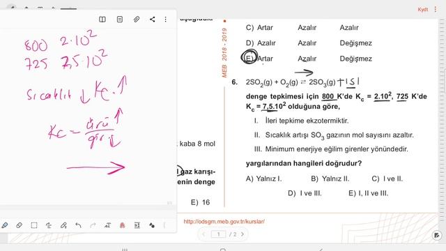Open the odsgm.meb.gov.tr/kurslar link
The image size is (446, 251).
(224, 222)
